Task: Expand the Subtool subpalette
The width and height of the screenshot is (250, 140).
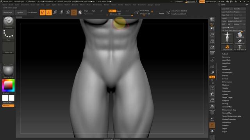Action: point(225,54)
